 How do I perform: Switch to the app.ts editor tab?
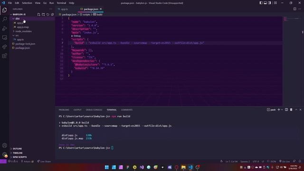click(65, 9)
